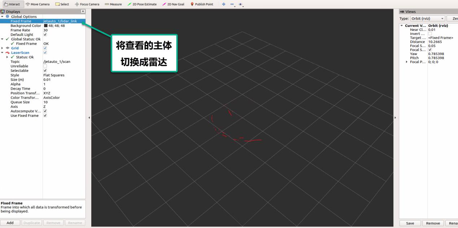Select the 2D Nav Goal tool

173,4
